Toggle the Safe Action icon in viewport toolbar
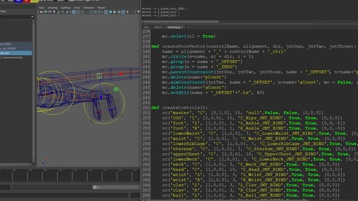Viewport: 358px width, 201px height. click(x=95, y=12)
